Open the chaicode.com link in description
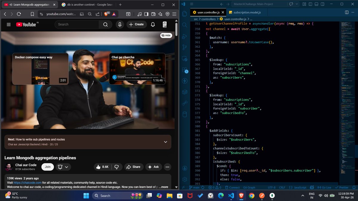This screenshot has height=201, width=358. pos(27,183)
